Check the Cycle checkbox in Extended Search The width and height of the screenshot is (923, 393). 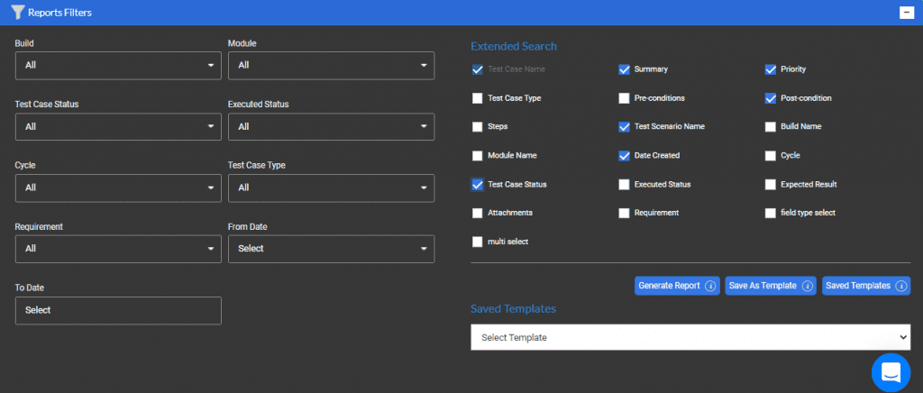pyautogui.click(x=771, y=156)
